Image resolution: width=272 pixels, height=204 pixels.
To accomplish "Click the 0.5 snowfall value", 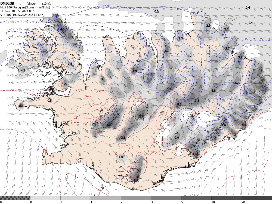I will click(50, 101).
